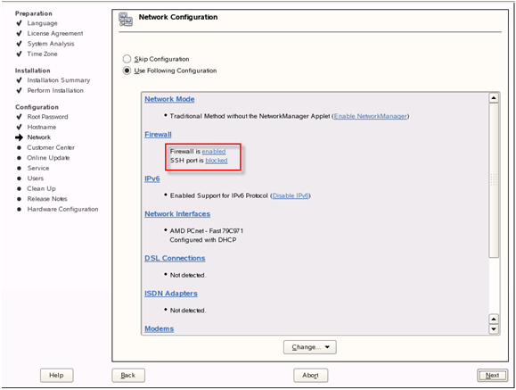Click the Disable IPv6 link
The height and width of the screenshot is (390, 516).
(x=291, y=195)
